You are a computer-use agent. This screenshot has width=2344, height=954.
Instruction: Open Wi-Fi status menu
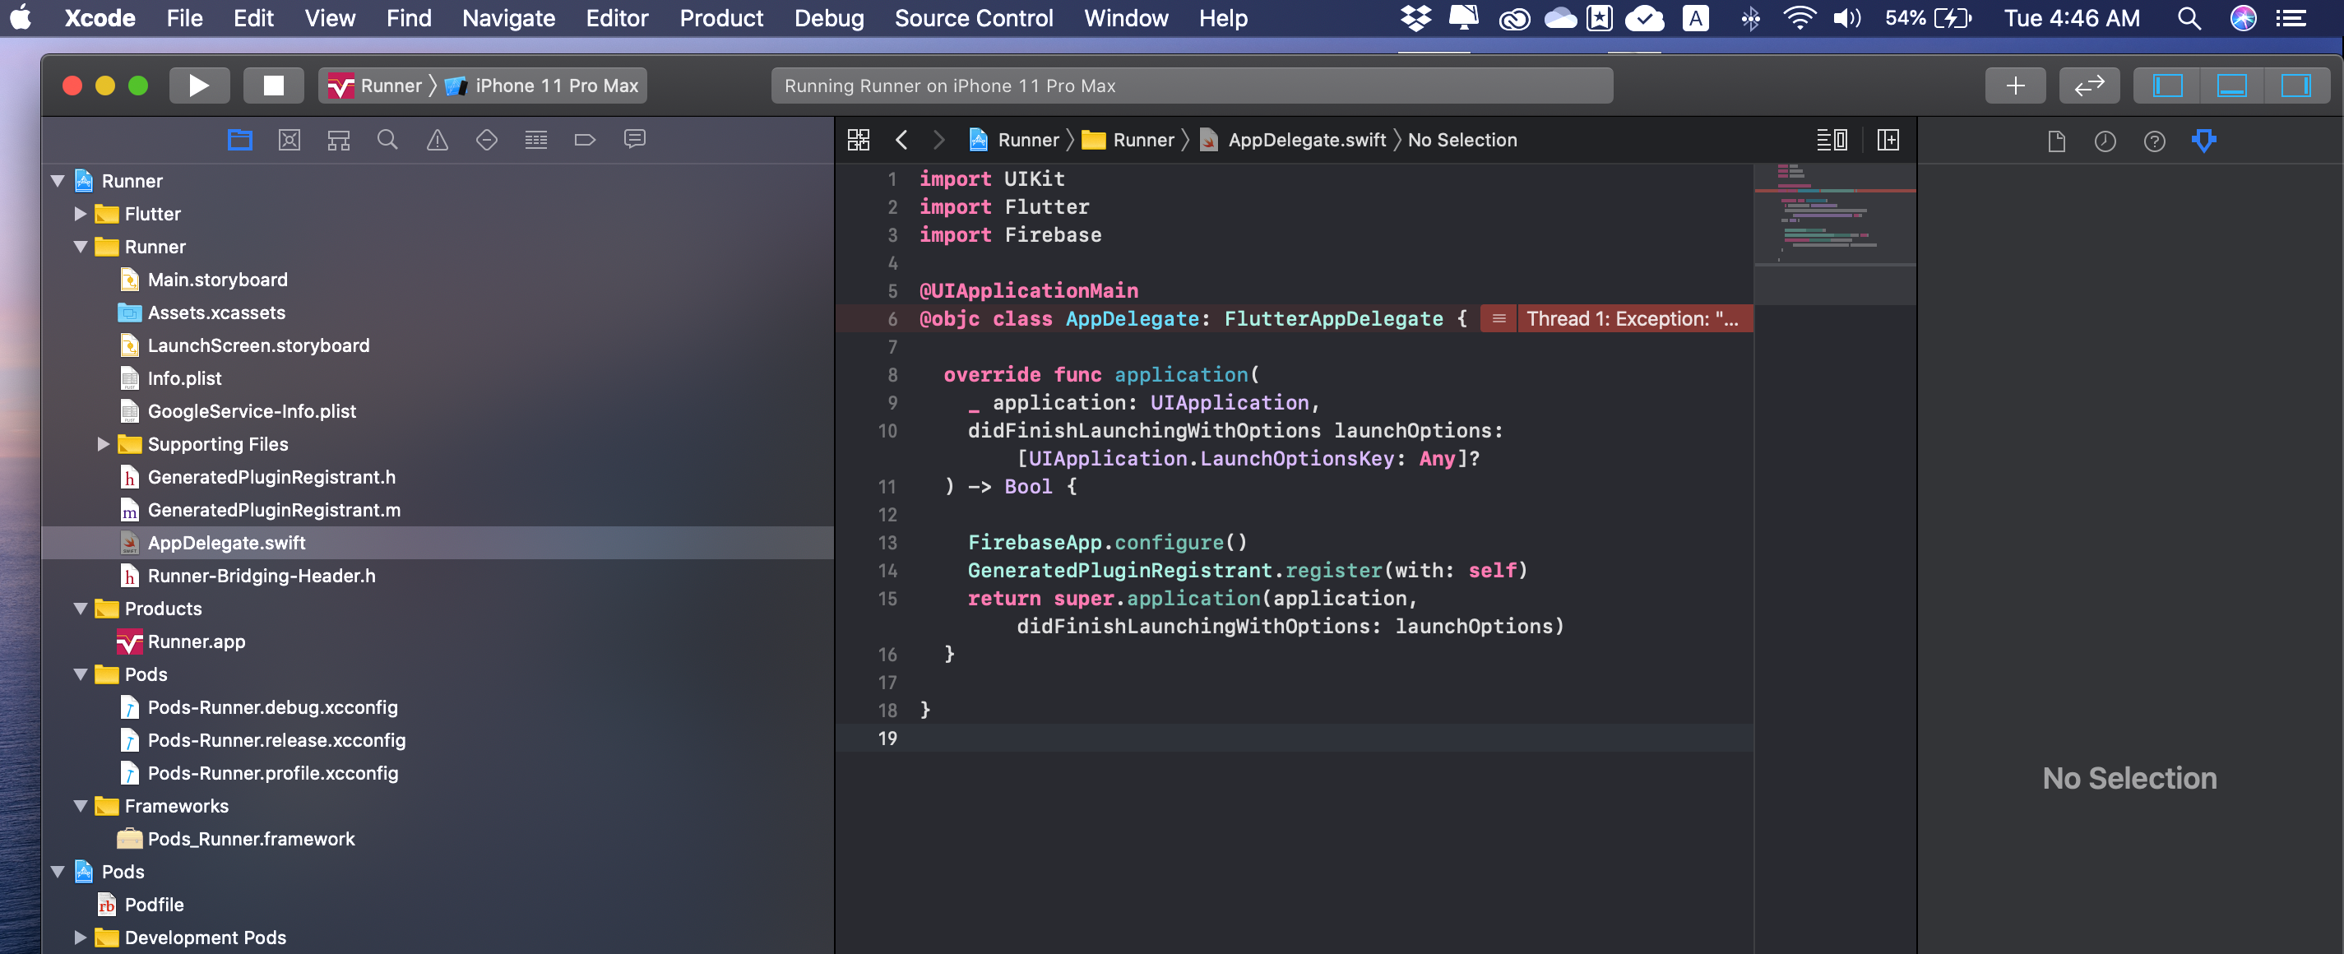1799,18
